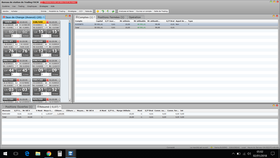Close the GER30 rate tile
The height and width of the screenshot is (158, 280).
(x=29, y=22)
